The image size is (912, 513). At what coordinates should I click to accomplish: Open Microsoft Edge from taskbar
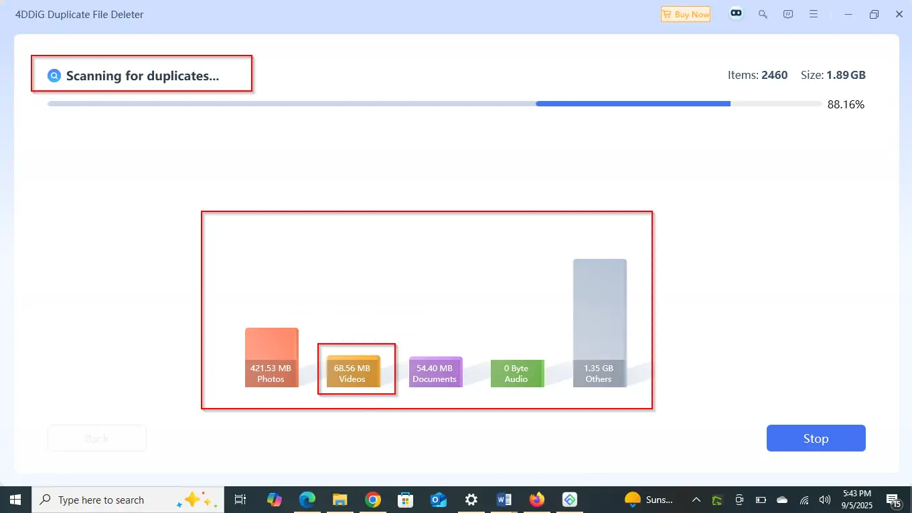pos(307,500)
